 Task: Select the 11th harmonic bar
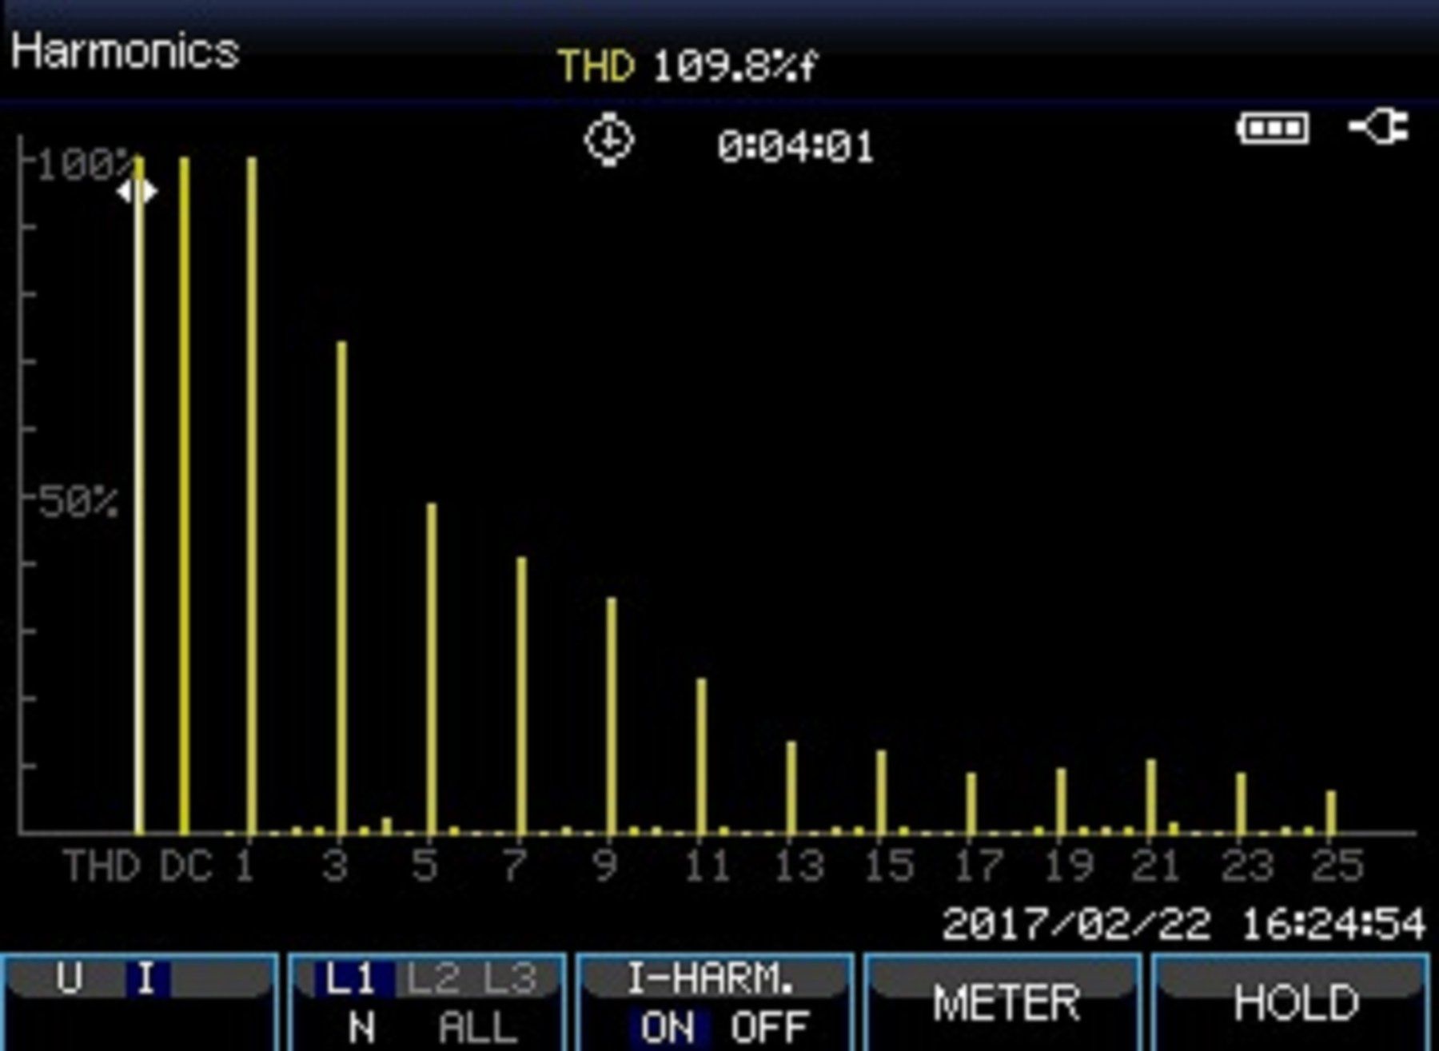click(x=701, y=756)
